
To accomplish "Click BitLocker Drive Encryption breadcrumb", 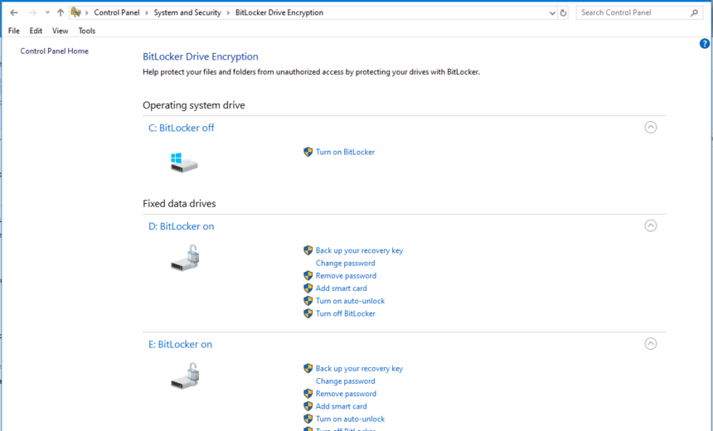I will (x=279, y=12).
